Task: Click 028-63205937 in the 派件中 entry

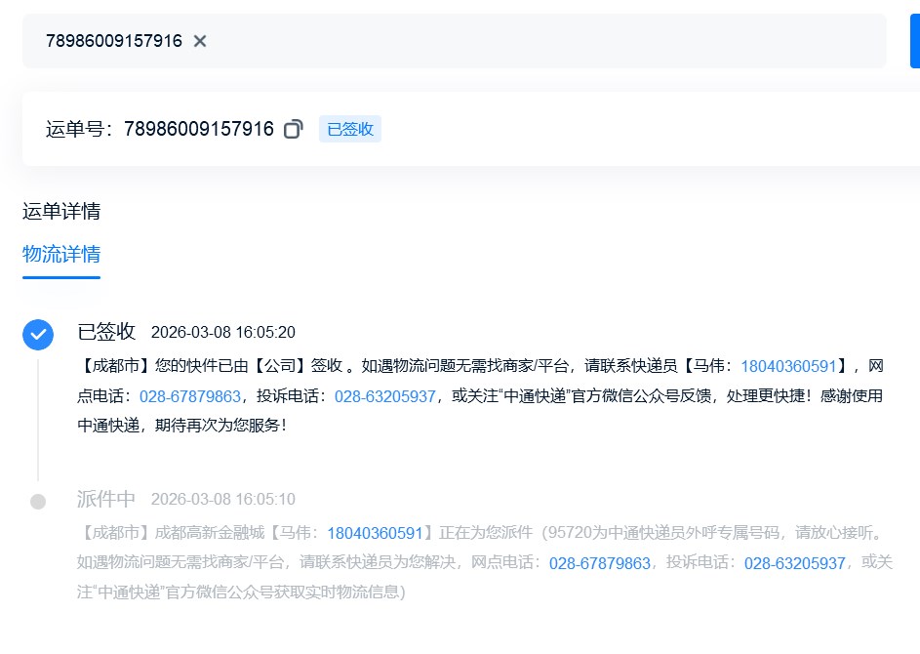Action: click(794, 563)
